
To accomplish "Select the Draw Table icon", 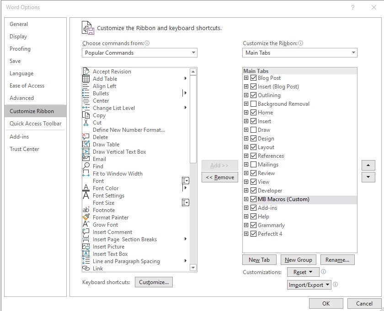I will point(86,145).
